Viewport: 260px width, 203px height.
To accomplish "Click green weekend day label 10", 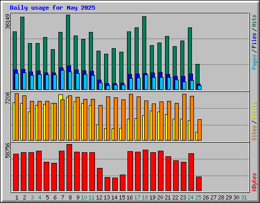I will (84, 197).
